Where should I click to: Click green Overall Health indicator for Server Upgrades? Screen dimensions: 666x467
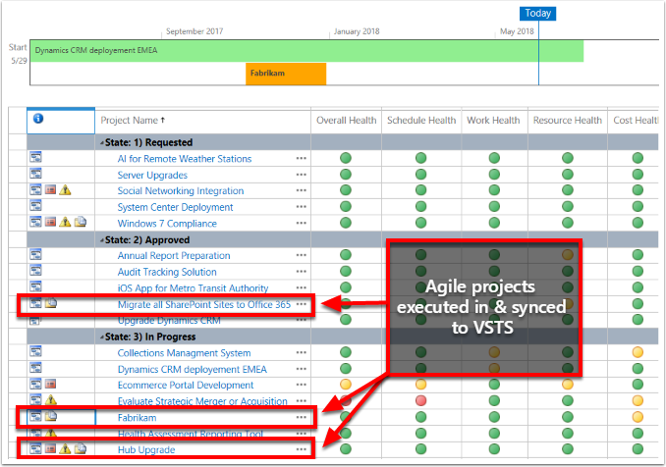[346, 175]
